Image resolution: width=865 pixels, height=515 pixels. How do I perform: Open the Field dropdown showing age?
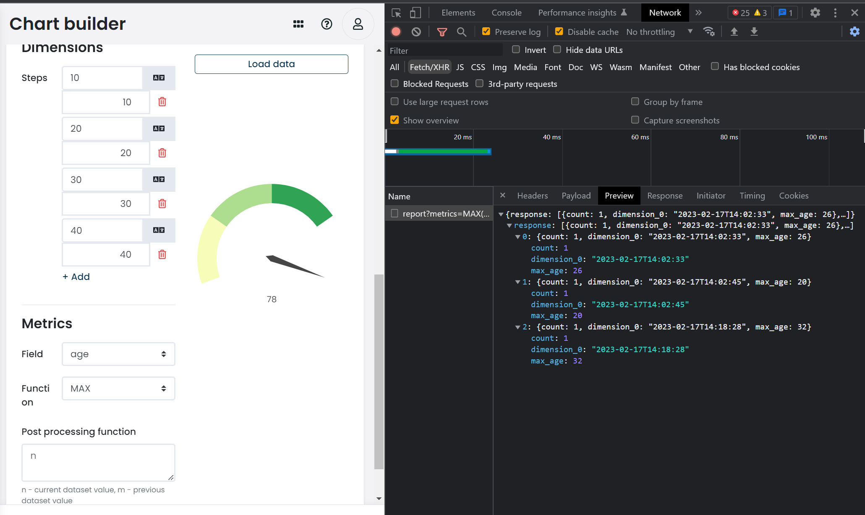118,354
